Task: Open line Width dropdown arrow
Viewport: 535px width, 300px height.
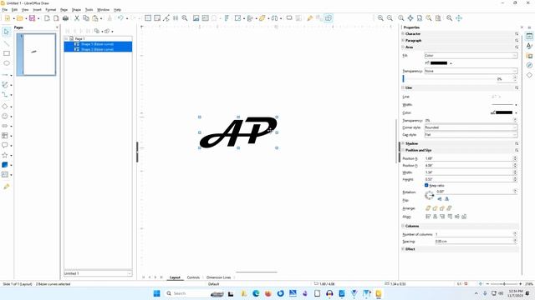Action: click(x=516, y=105)
